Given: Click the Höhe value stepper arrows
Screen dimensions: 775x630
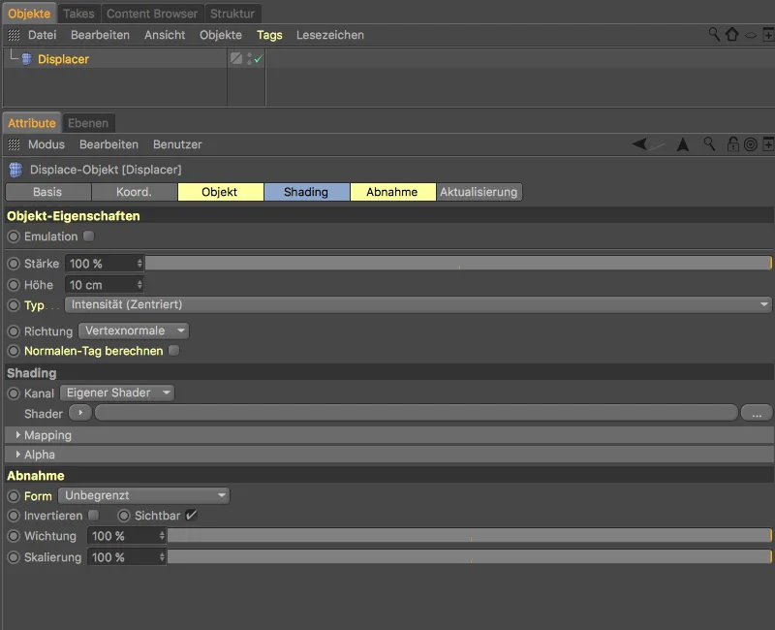Looking at the screenshot, I should pos(139,285).
